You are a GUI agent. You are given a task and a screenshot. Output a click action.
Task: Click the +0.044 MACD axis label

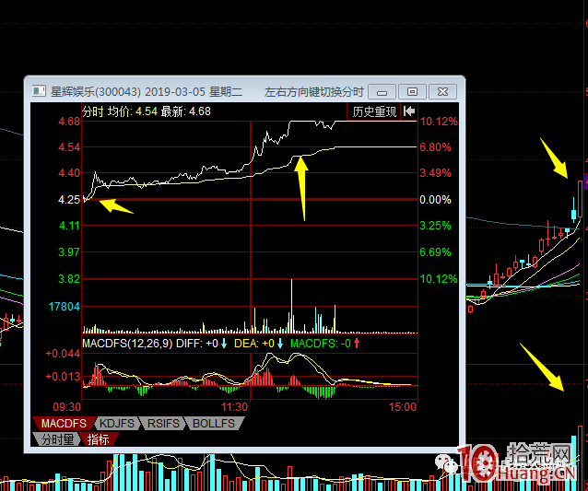[63, 354]
